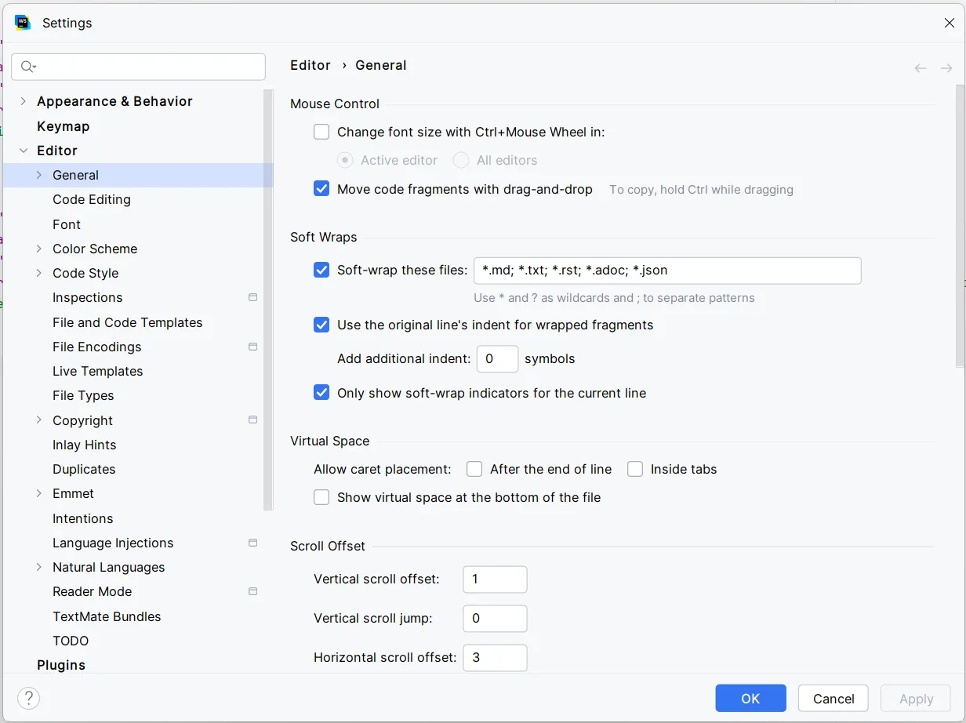Screen dimensions: 966x723
Task: Click the Cancel button
Action: 833,698
